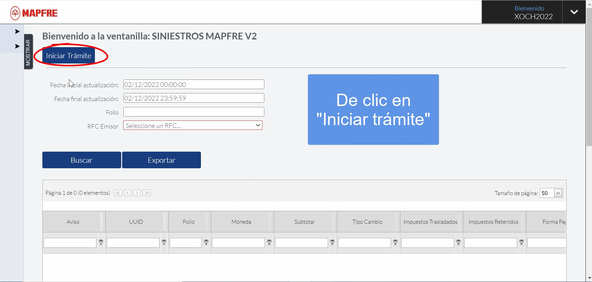Focus the Fecha final actualización field
Viewport: 592px width, 282px height.
194,98
